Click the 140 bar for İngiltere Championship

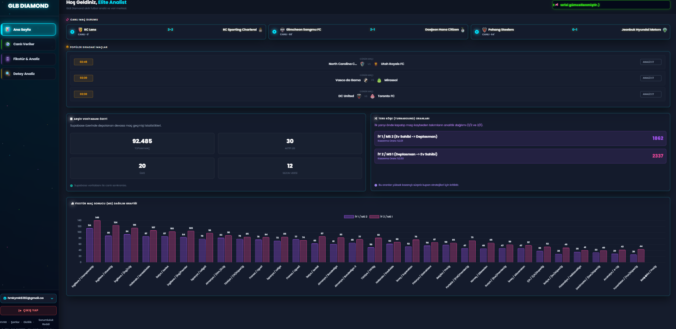click(x=97, y=241)
